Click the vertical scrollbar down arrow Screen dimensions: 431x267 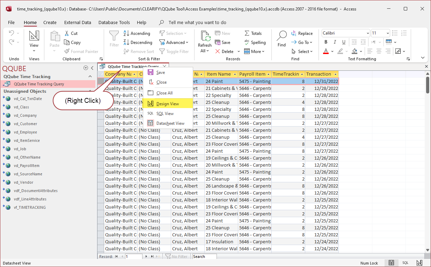[428, 250]
